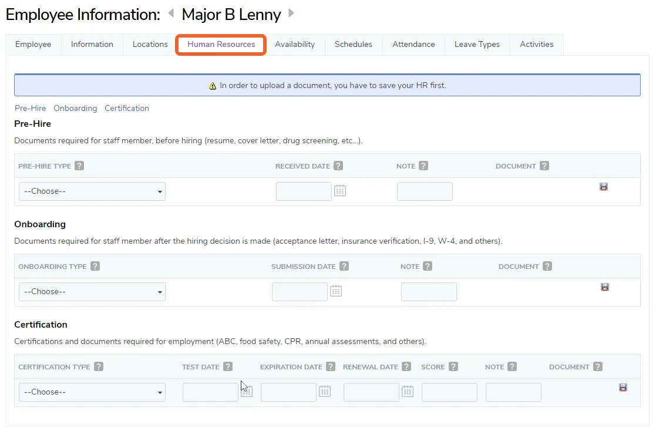Click help icon beside Received Date
The height and width of the screenshot is (431, 656).
tap(338, 166)
